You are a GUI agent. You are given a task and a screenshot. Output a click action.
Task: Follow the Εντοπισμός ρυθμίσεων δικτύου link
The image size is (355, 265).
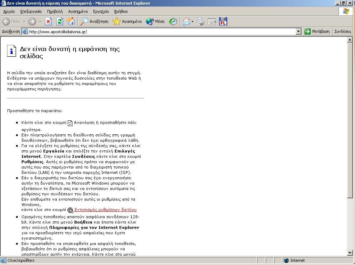(x=106, y=210)
